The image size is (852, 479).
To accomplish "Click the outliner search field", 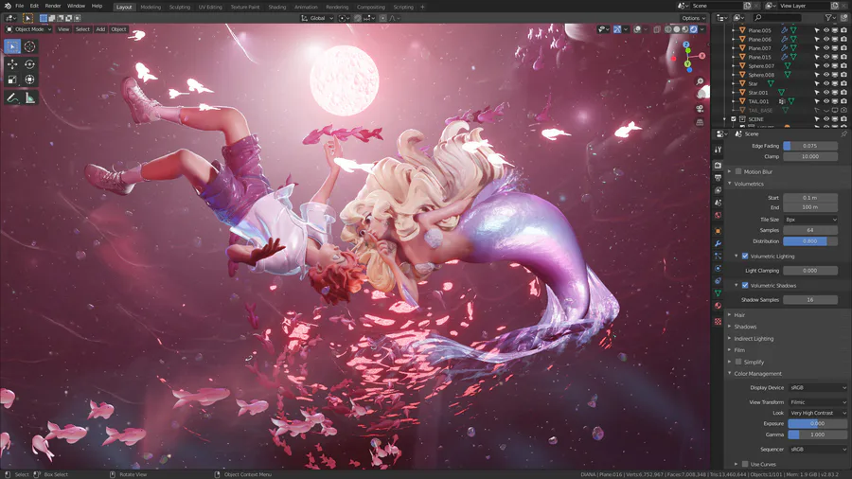I will [x=777, y=18].
